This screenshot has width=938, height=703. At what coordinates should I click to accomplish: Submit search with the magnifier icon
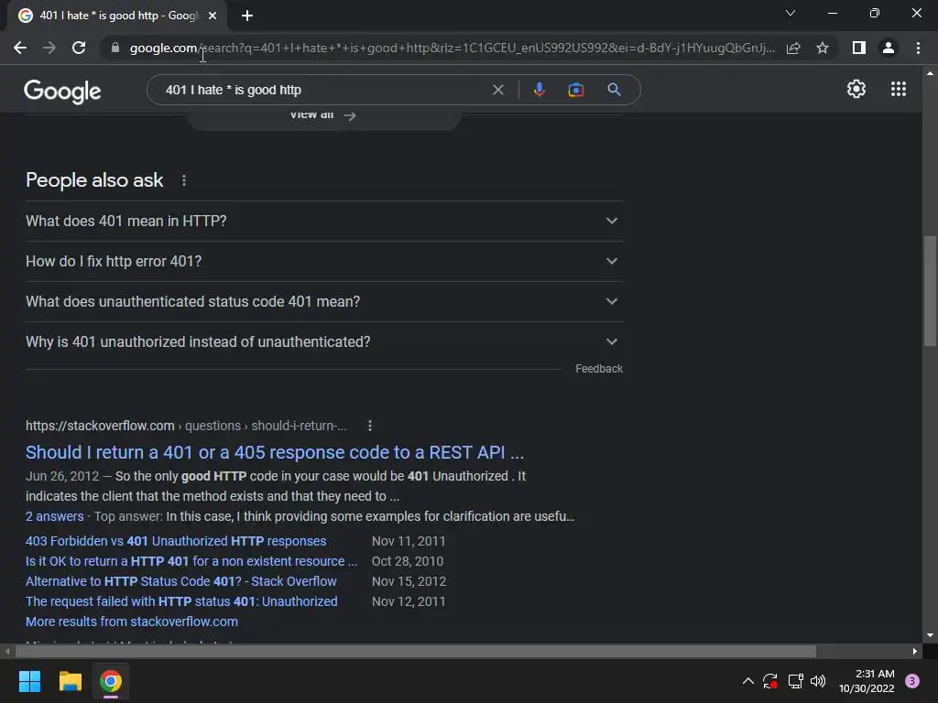(614, 90)
